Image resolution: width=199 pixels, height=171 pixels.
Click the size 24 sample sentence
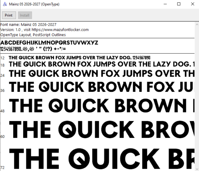click(x=101, y=74)
